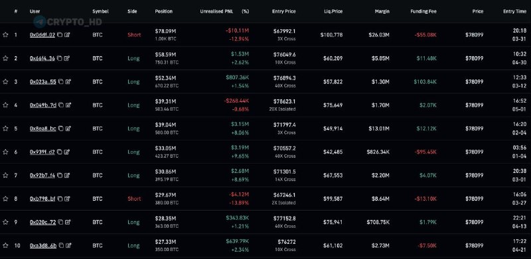
Task: Select the Short side label in row 8
Action: point(134,199)
